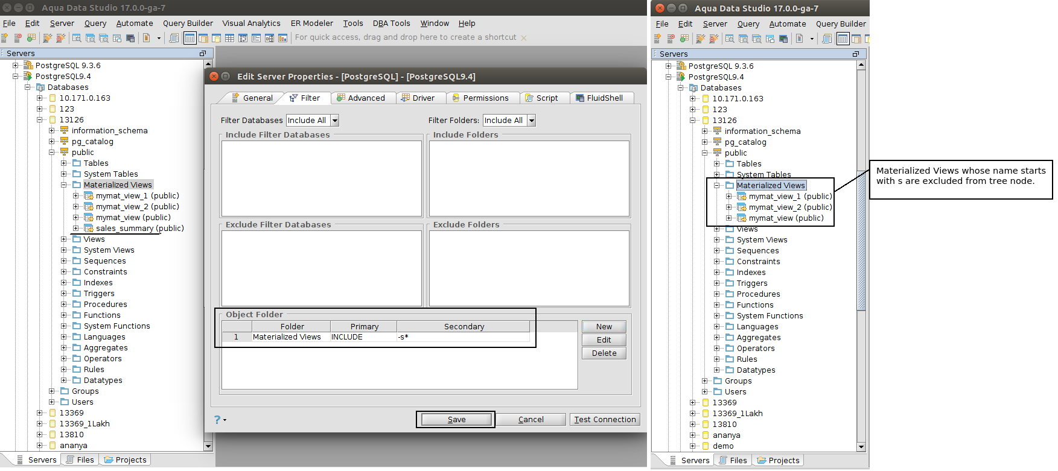
Task: Click the -s* Secondary filter cell
Action: click(x=463, y=337)
